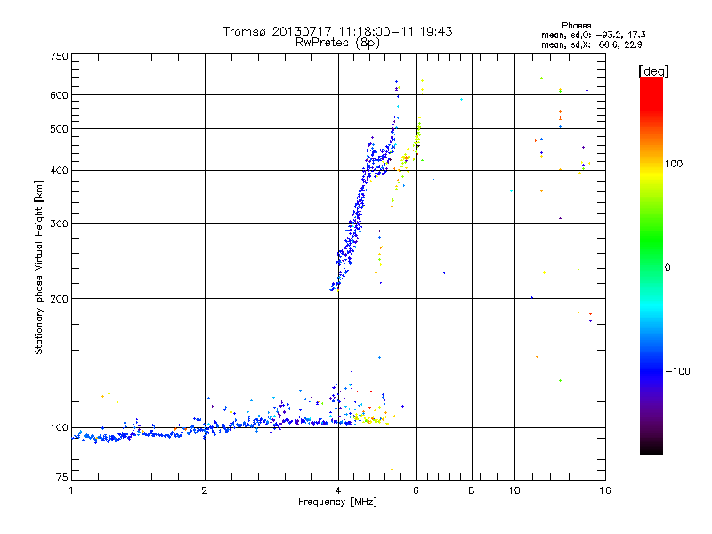
Task: Click the x-axis label '16'
Action: pyautogui.click(x=605, y=490)
